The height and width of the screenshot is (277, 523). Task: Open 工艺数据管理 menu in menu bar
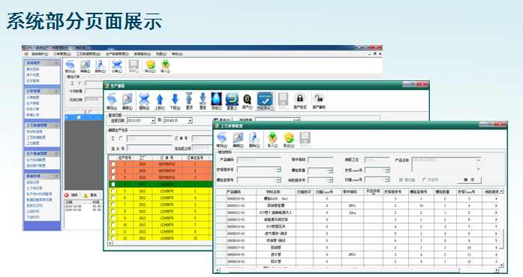click(x=88, y=54)
